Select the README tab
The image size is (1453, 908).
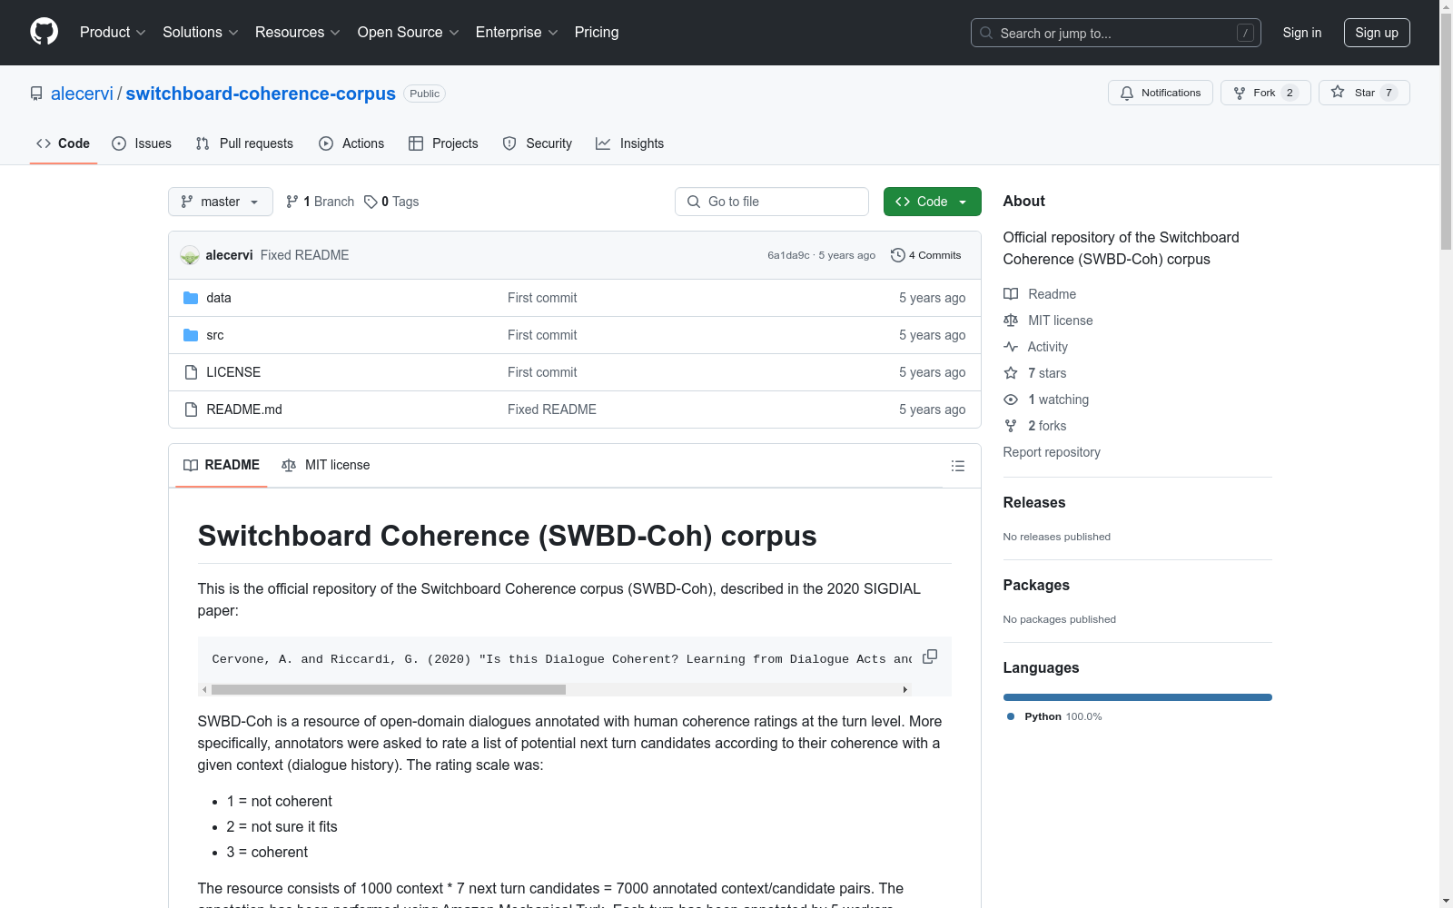(x=222, y=465)
